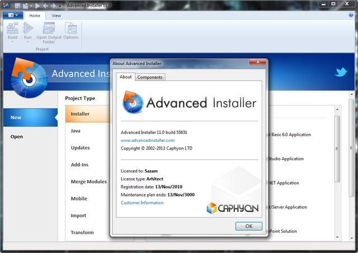
Task: Expand the Build dropdown arrow
Action: (x=12, y=42)
